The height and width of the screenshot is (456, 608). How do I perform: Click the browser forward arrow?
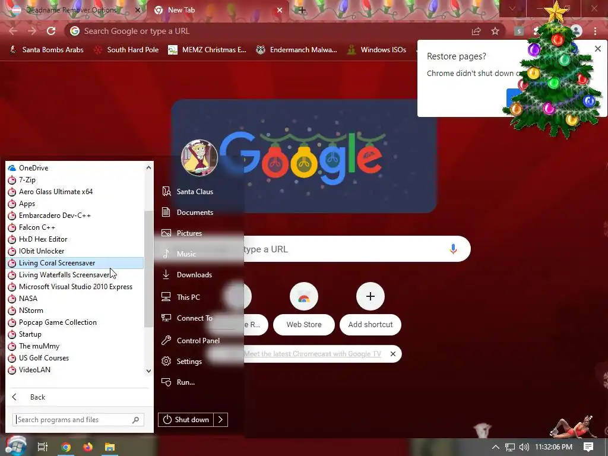click(x=32, y=31)
